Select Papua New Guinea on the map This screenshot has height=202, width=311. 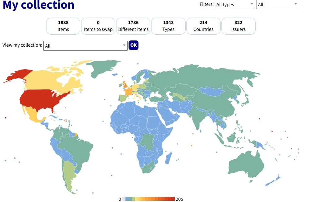click(261, 145)
